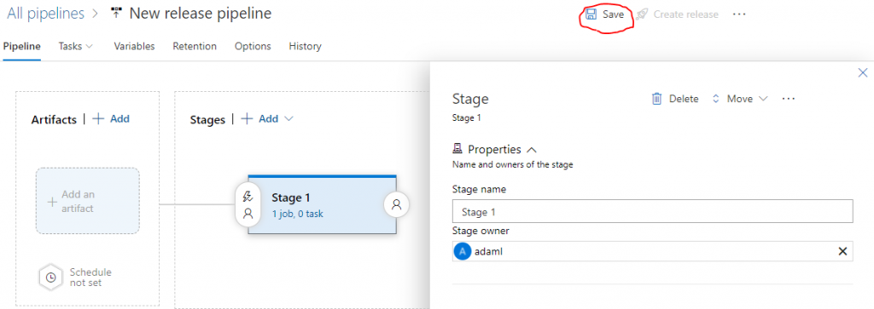
Task: Open the History tab
Action: point(305,46)
